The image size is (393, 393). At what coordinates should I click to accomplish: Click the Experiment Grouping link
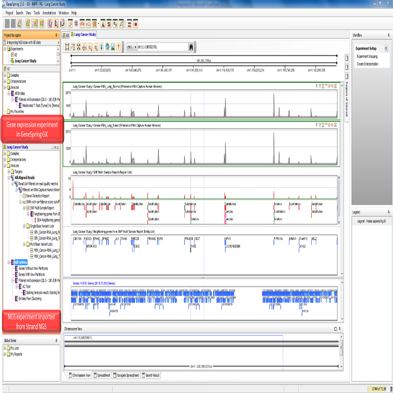coord(367,56)
